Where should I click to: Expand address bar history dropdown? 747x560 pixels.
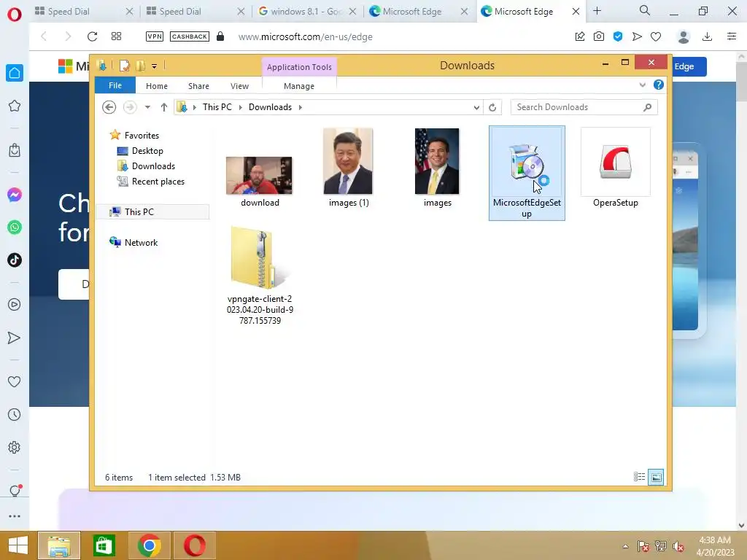[476, 108]
